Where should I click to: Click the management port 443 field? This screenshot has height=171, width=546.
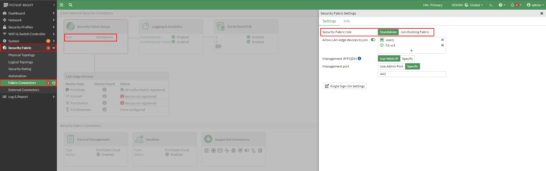tap(412, 74)
